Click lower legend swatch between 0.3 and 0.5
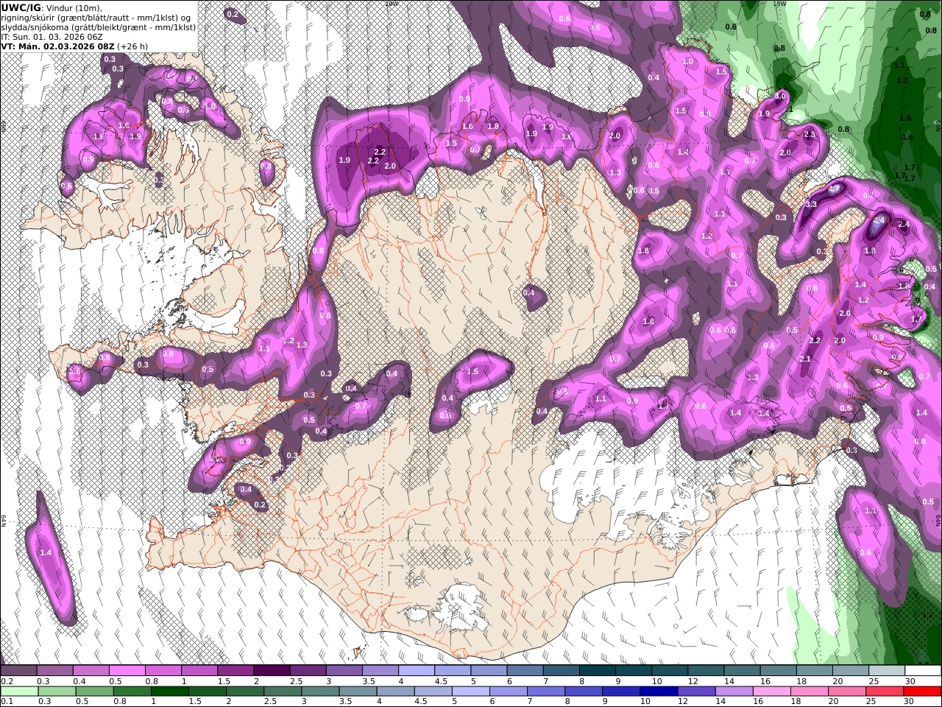This screenshot has height=707, width=942. coord(57,691)
